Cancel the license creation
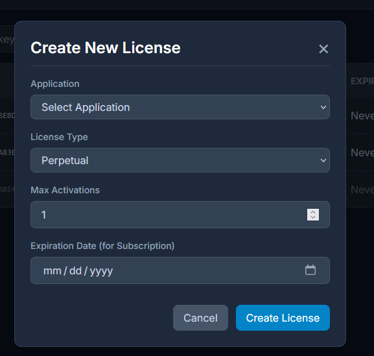374x356 pixels. (200, 318)
